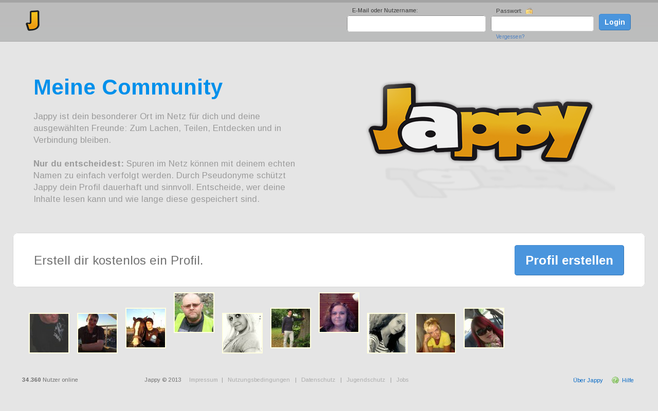Open profile photo with brown horse

click(x=145, y=328)
